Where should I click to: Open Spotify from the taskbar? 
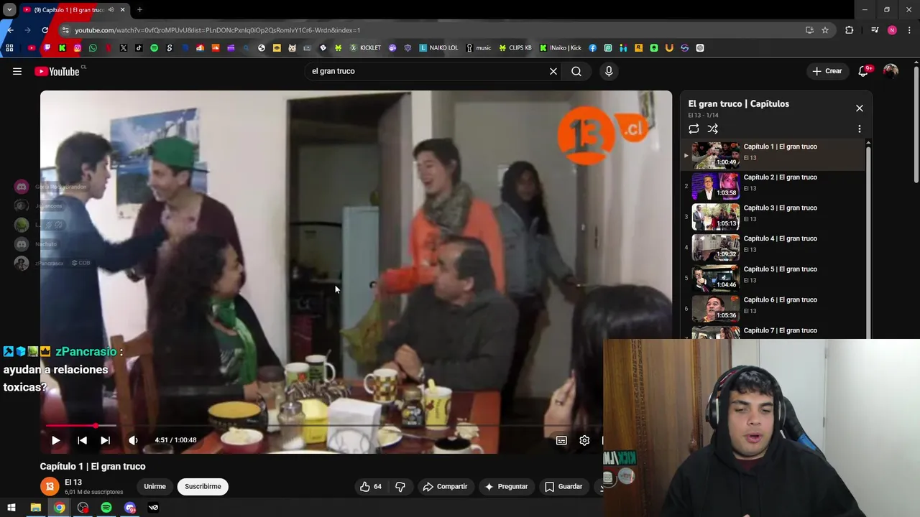(x=106, y=508)
